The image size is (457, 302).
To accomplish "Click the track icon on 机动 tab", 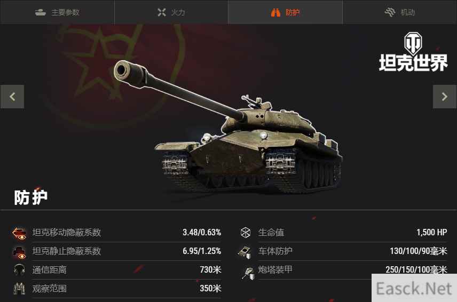I will [x=390, y=12].
